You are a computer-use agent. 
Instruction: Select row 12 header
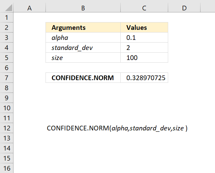point(7,128)
